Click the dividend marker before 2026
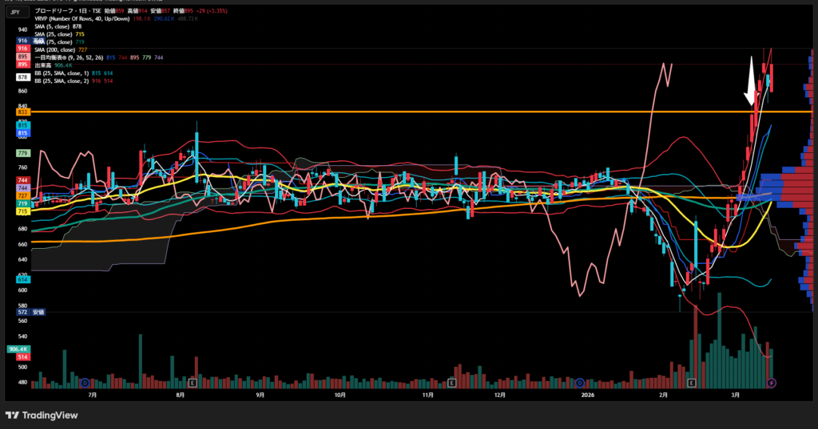818x429 pixels. tap(580, 384)
